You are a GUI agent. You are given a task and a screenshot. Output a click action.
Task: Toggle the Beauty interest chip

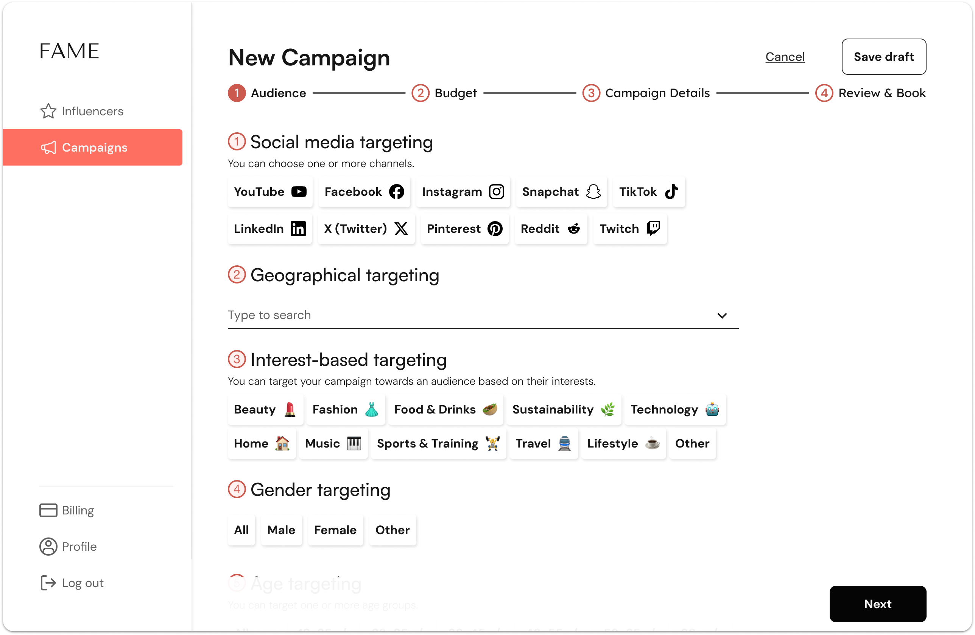265,410
